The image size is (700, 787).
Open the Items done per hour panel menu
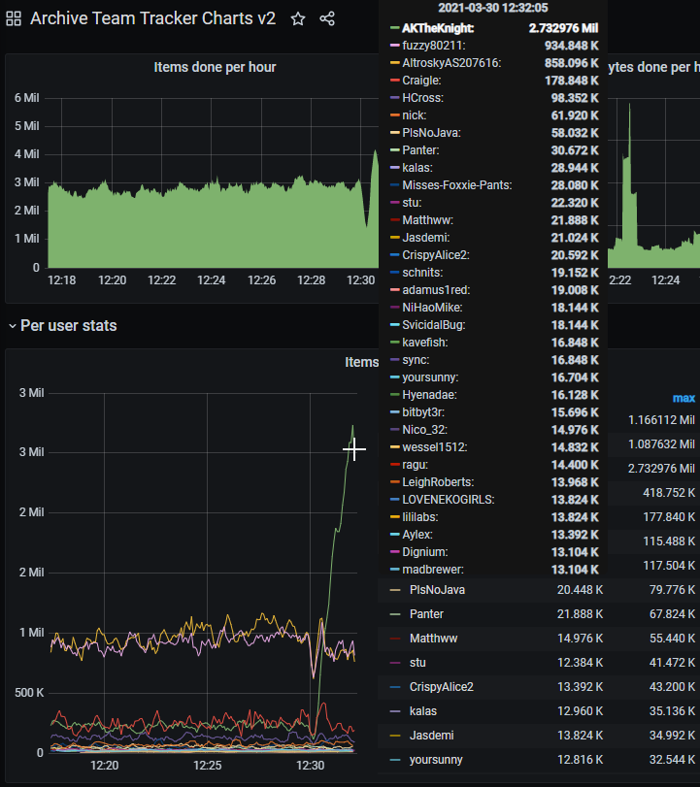coord(215,67)
